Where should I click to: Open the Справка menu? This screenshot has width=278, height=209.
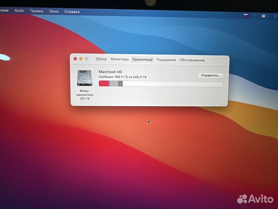coord(72,12)
